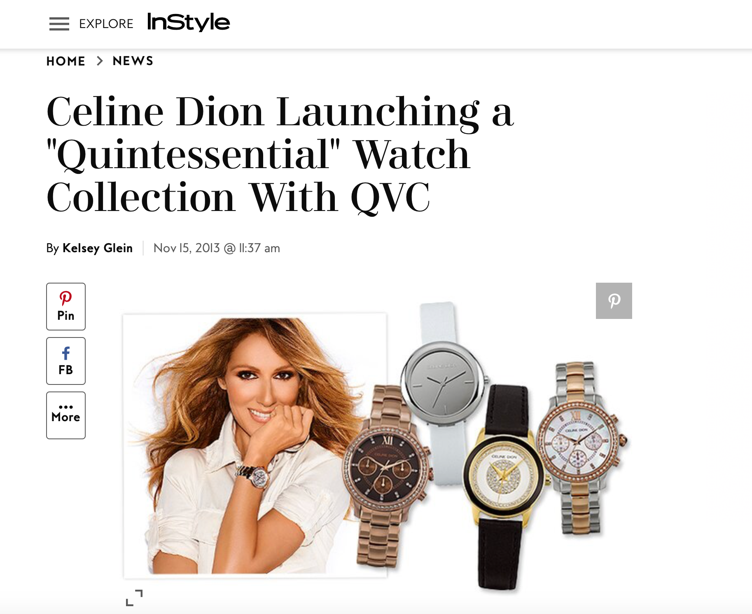Click the blue Facebook f icon

pyautogui.click(x=66, y=353)
